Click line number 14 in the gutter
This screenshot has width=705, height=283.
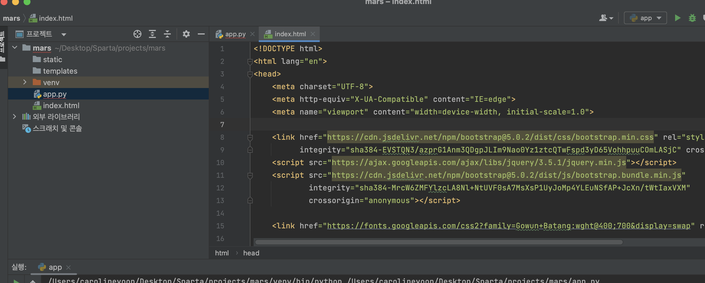220,213
